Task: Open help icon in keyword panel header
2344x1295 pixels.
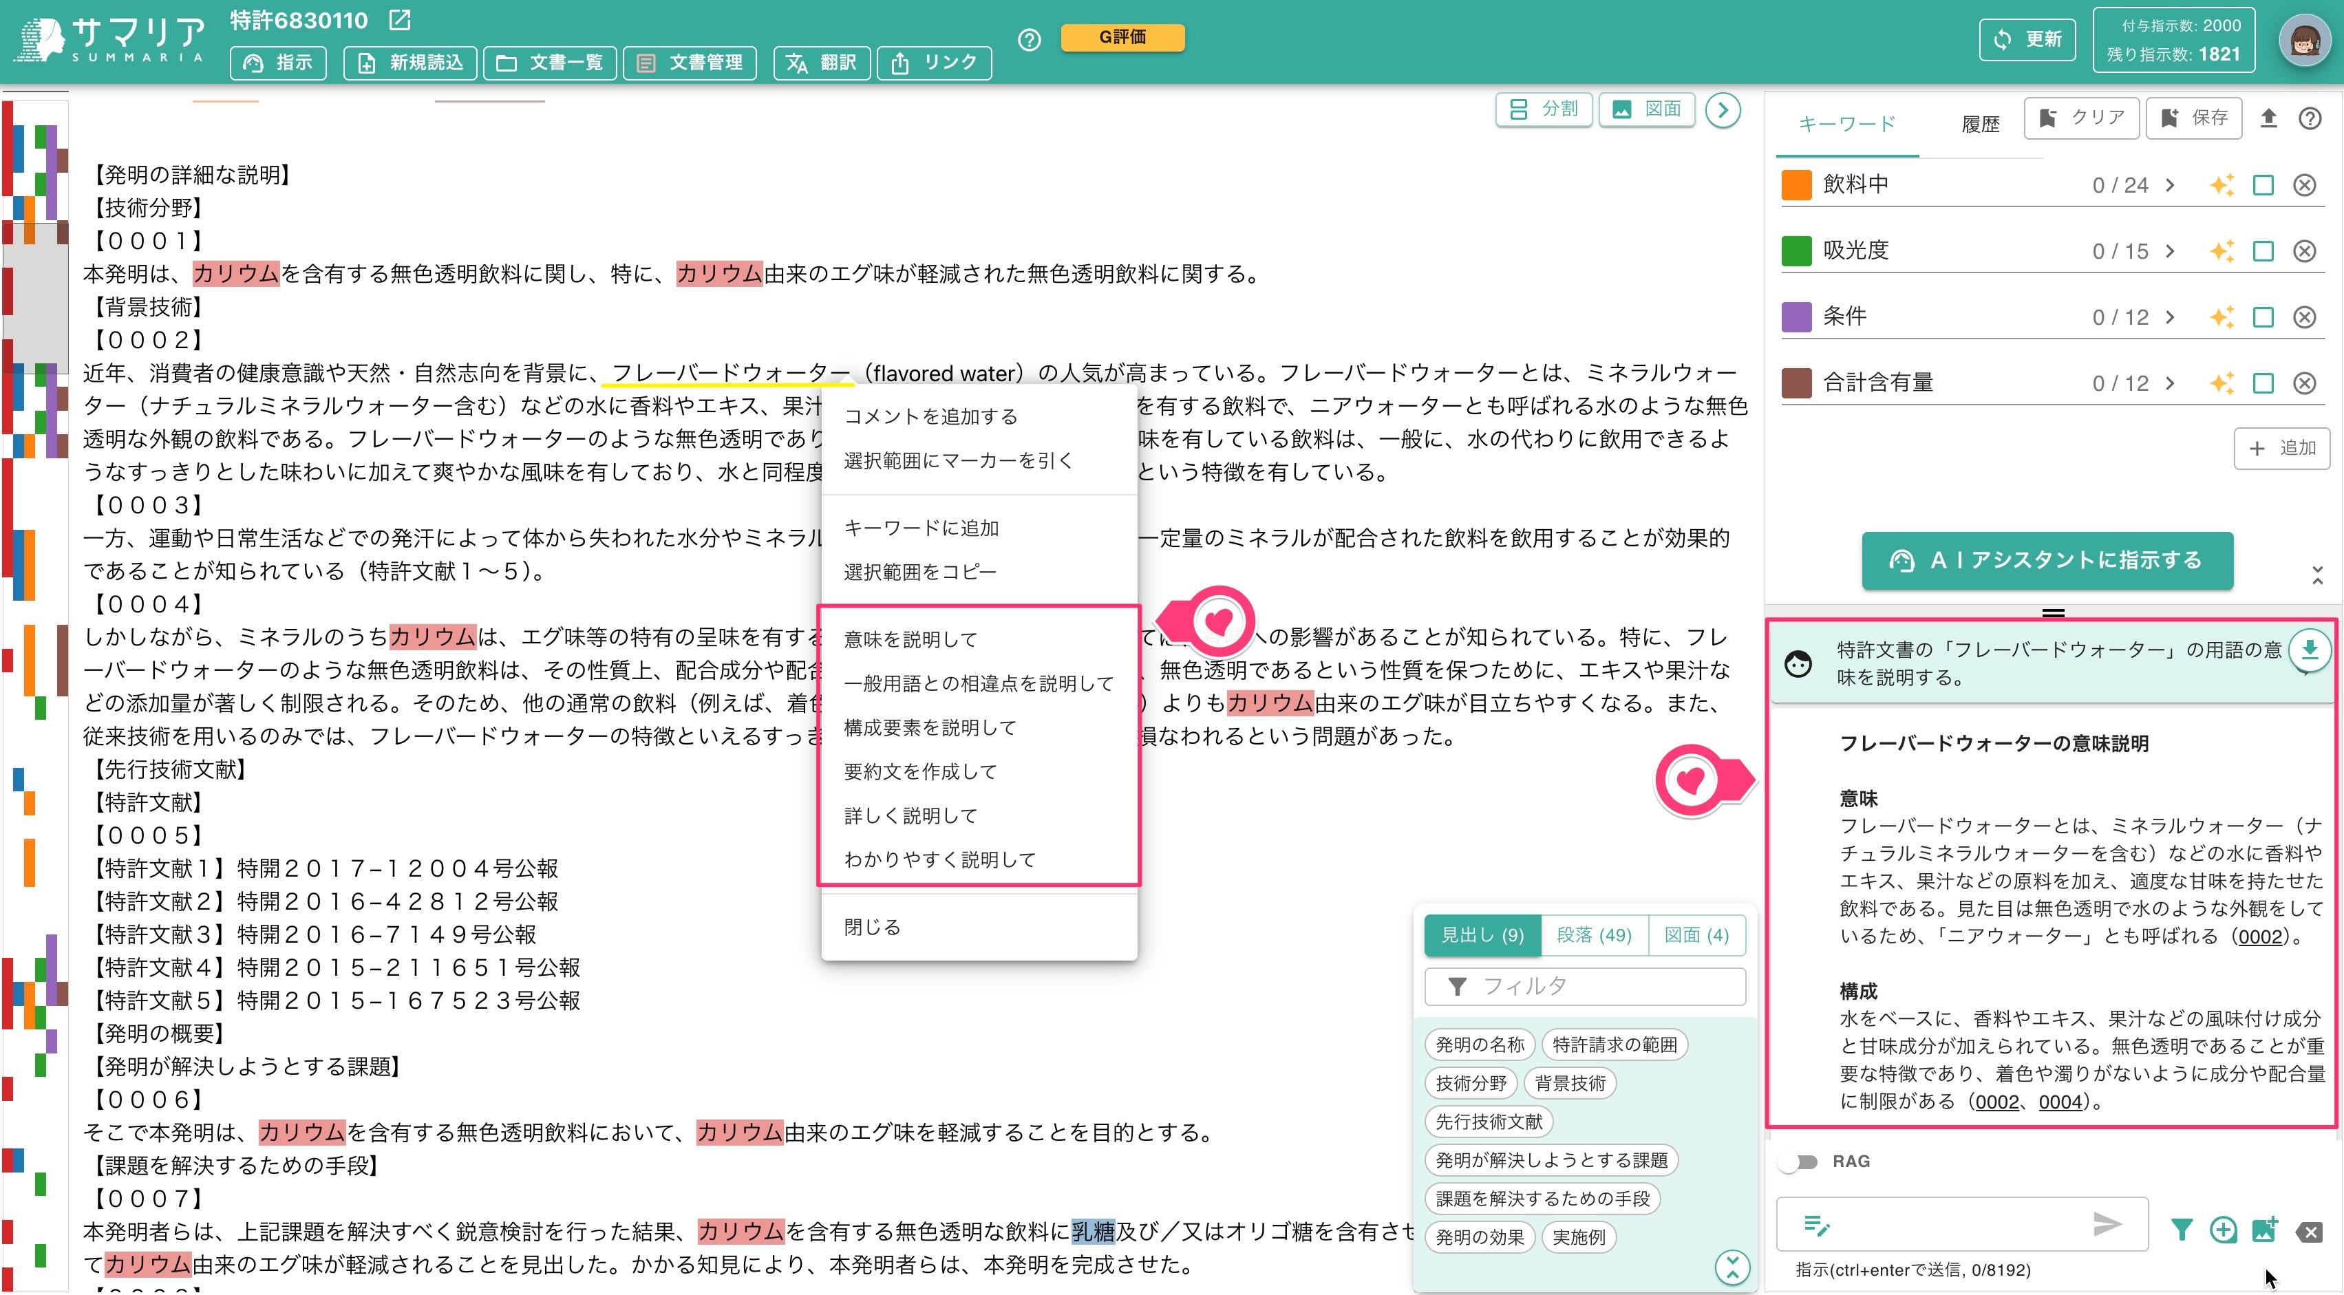Action: coord(2310,118)
